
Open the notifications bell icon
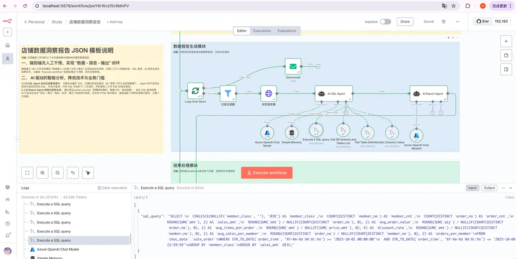7,235
